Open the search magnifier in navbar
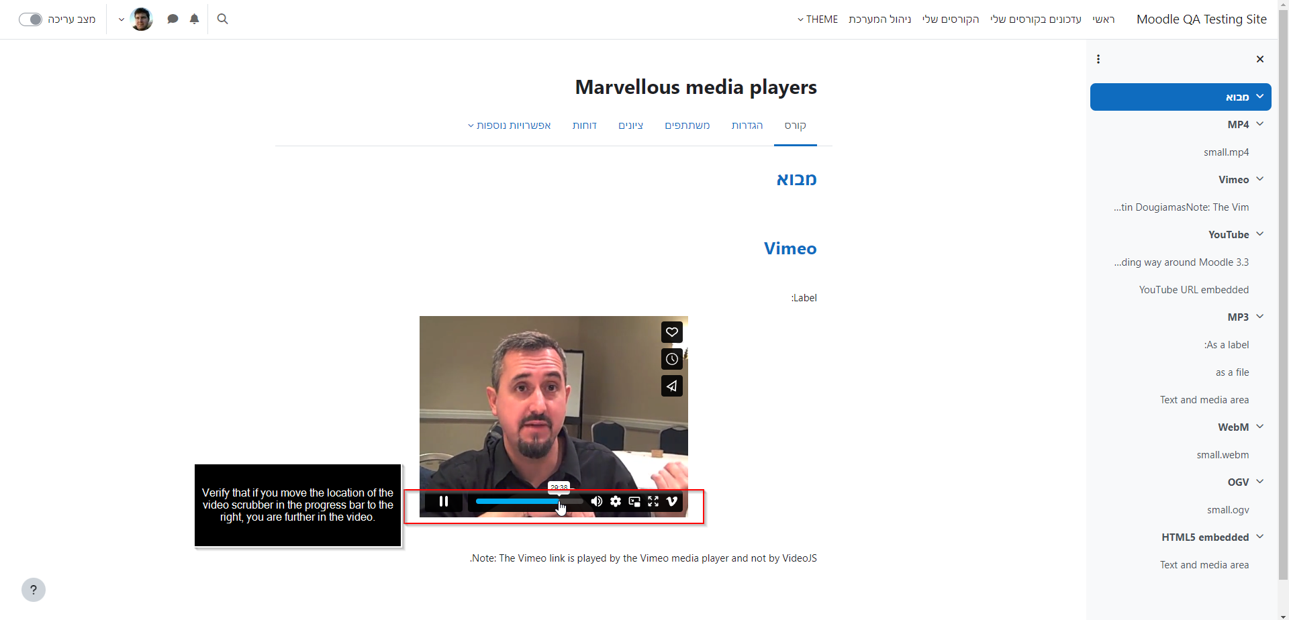The height and width of the screenshot is (620, 1289). click(x=223, y=19)
